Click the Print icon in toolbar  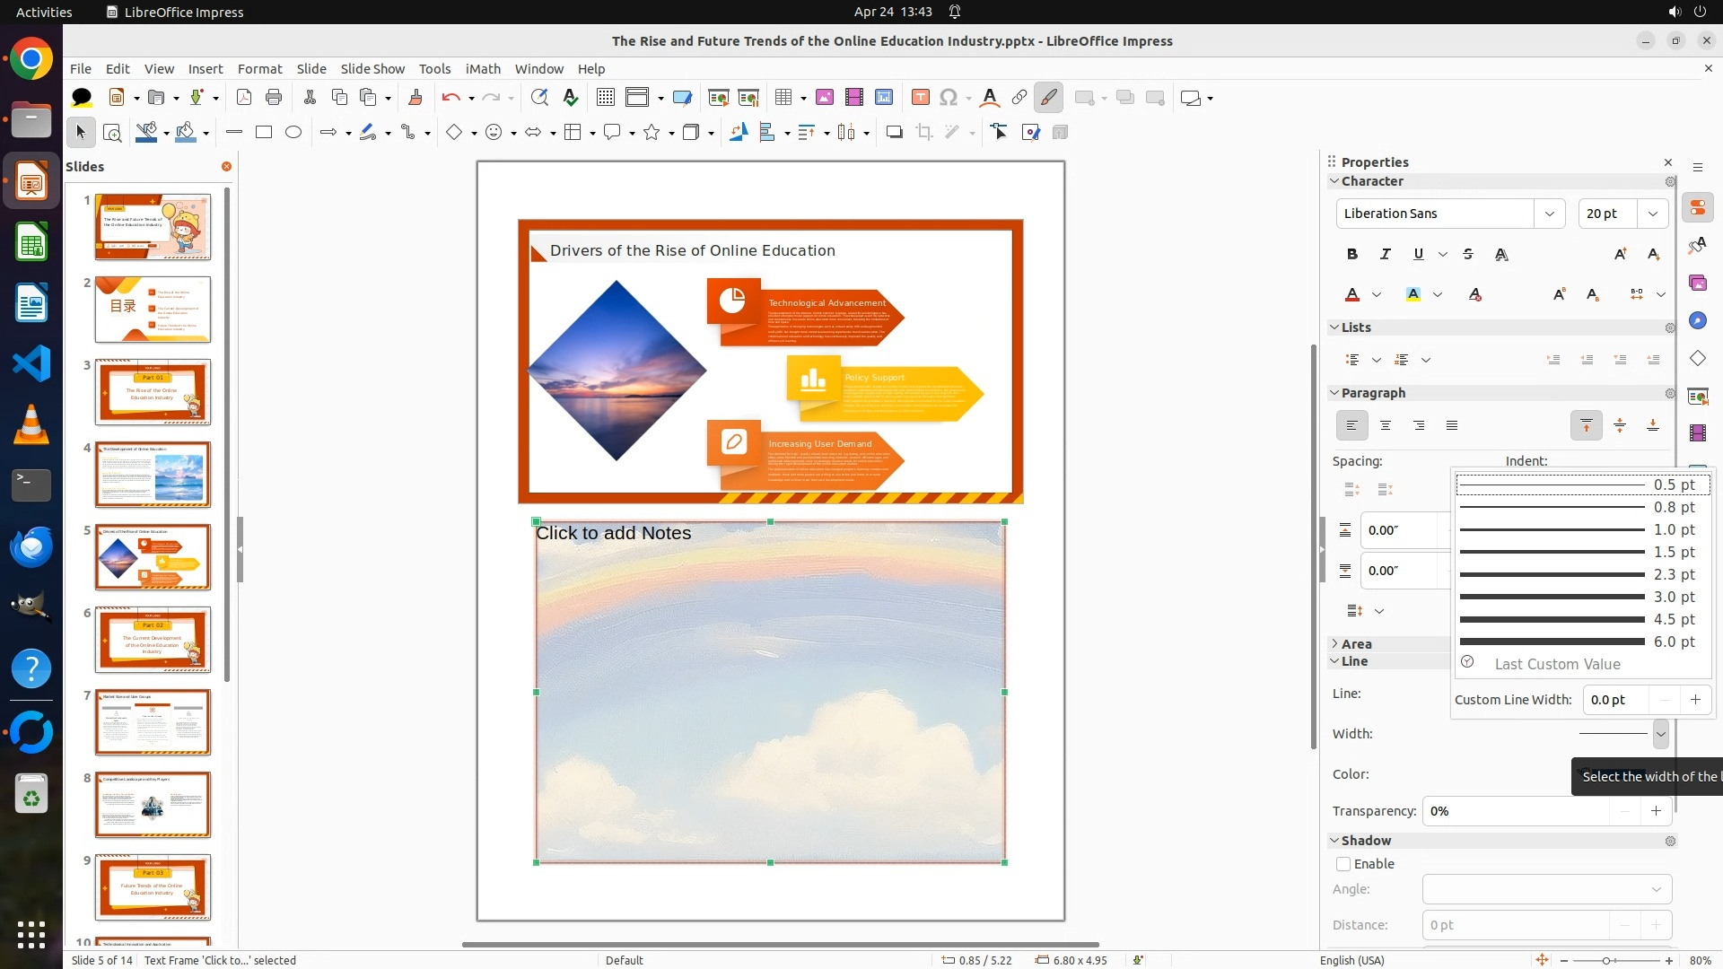pos(274,98)
